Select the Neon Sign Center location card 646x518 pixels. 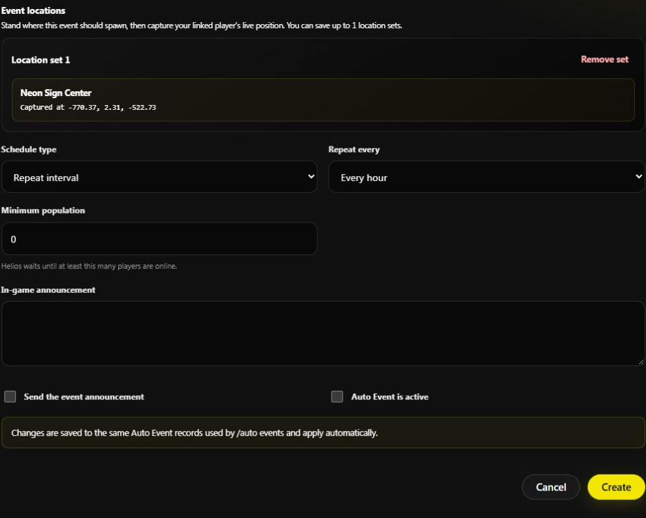click(323, 100)
